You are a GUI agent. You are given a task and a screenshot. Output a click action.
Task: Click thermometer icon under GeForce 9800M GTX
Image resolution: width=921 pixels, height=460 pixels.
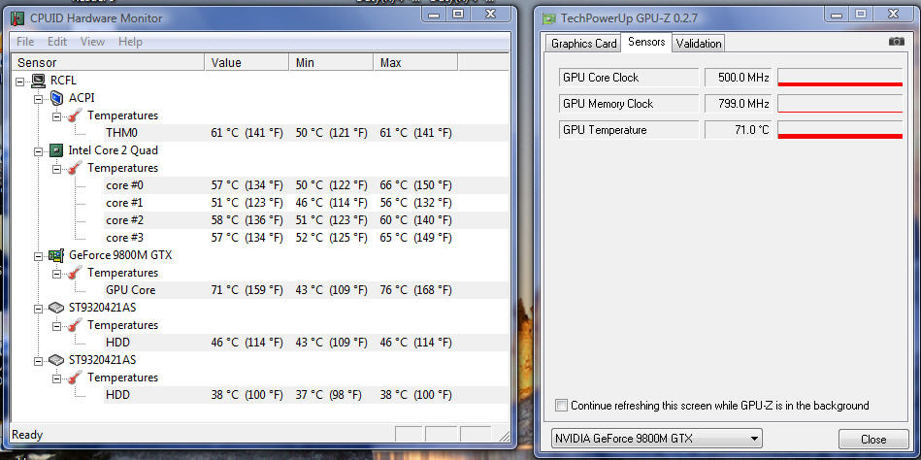tap(75, 273)
